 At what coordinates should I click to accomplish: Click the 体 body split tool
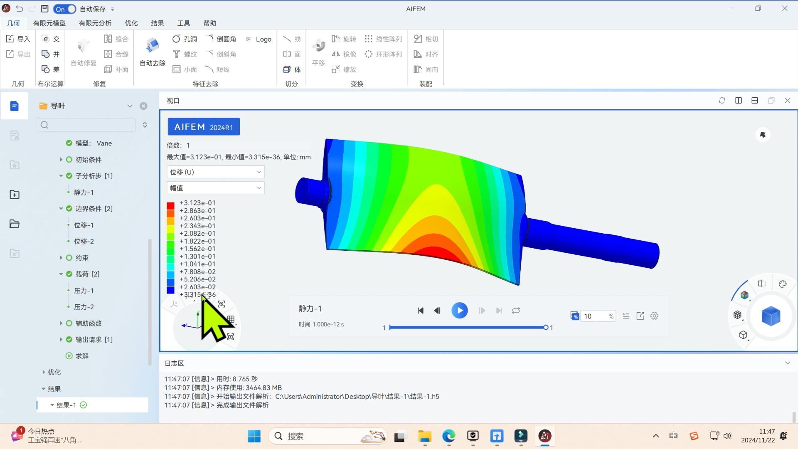(292, 69)
